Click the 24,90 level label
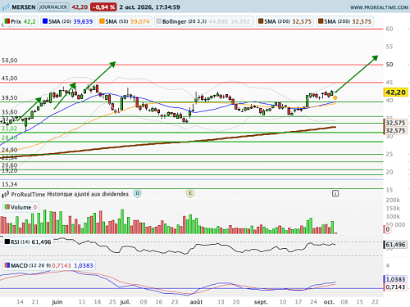This screenshot has height=307, width=410. pyautogui.click(x=10, y=150)
